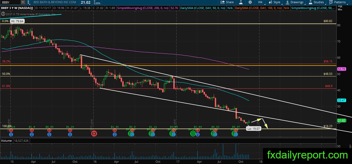Screen dimensions: 352x164
Task: Click the red phone icon under $1.84
Action: point(198,130)
